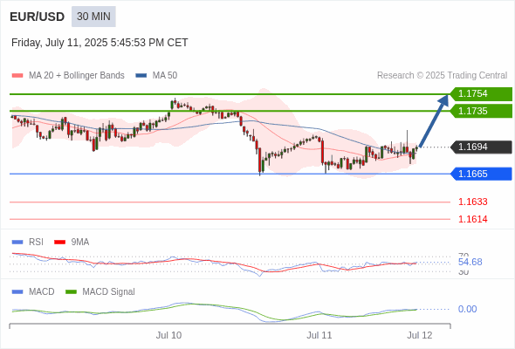Click the MA 20 + Bollinger Bands swatch
The image size is (515, 349).
click(x=17, y=76)
